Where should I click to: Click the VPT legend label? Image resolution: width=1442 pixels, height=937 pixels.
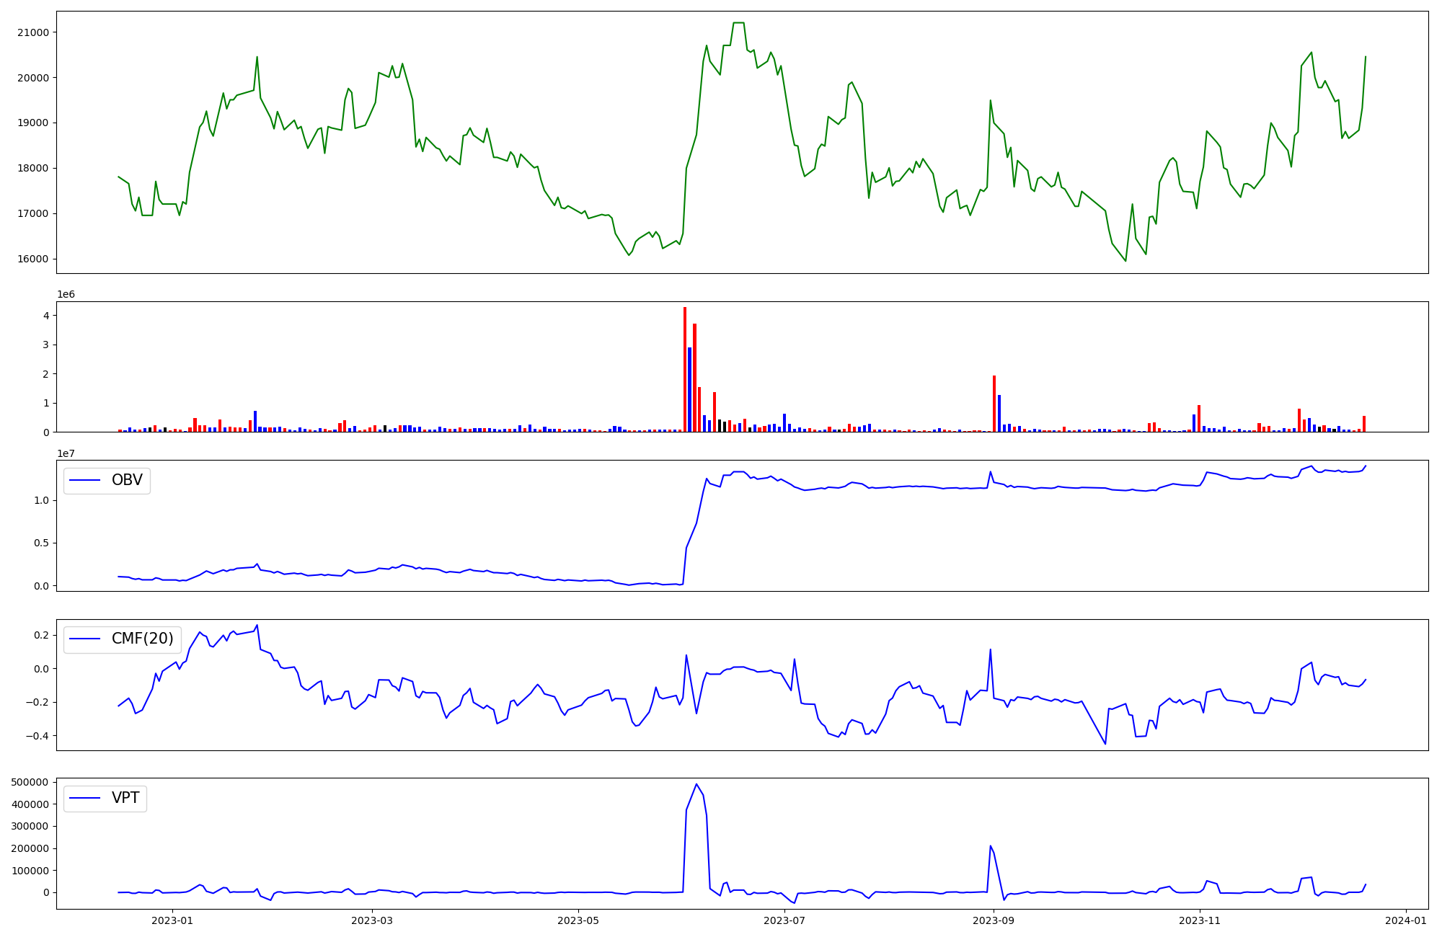[125, 798]
